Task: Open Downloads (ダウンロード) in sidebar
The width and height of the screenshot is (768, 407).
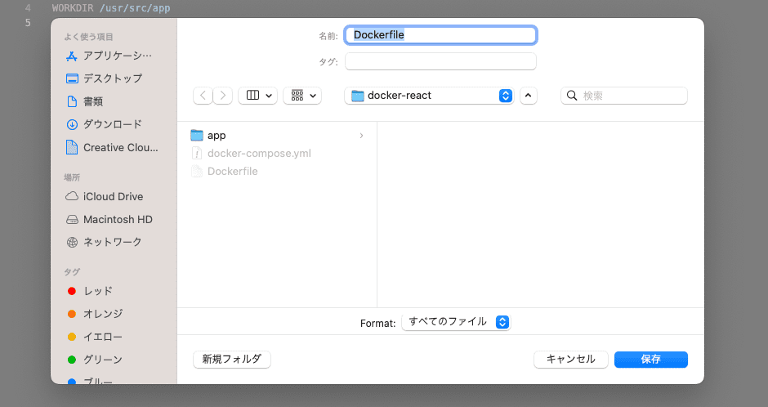Action: click(112, 124)
